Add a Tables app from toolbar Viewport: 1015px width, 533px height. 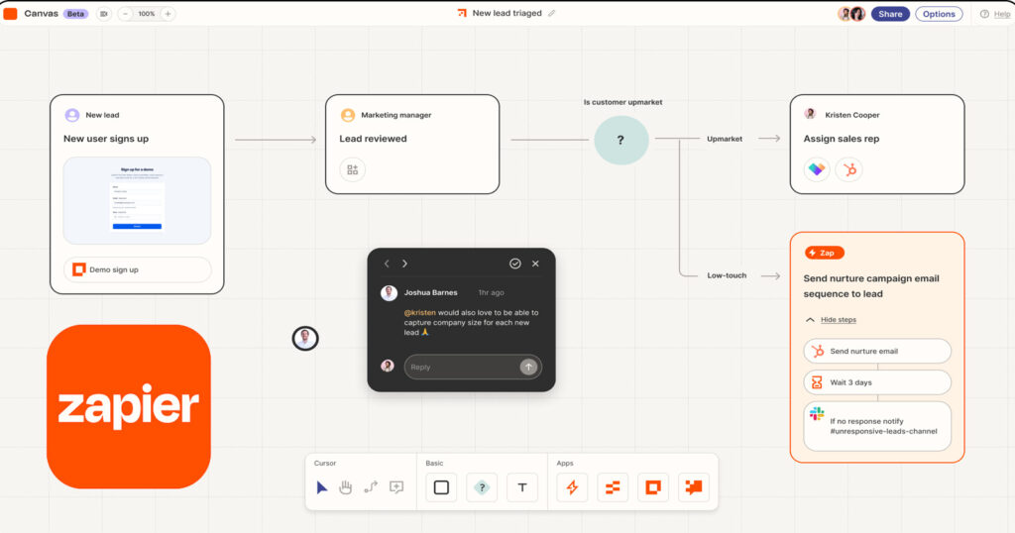(x=613, y=487)
